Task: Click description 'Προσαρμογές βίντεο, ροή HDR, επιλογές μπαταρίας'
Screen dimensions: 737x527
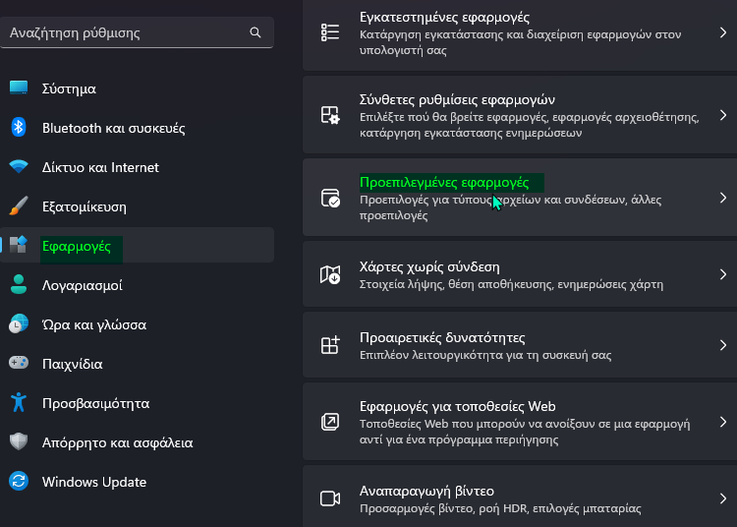Action: [500, 508]
